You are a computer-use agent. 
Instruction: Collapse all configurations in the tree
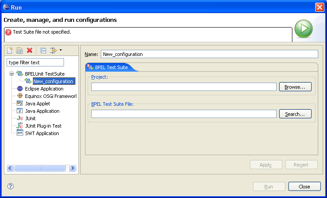[43, 51]
